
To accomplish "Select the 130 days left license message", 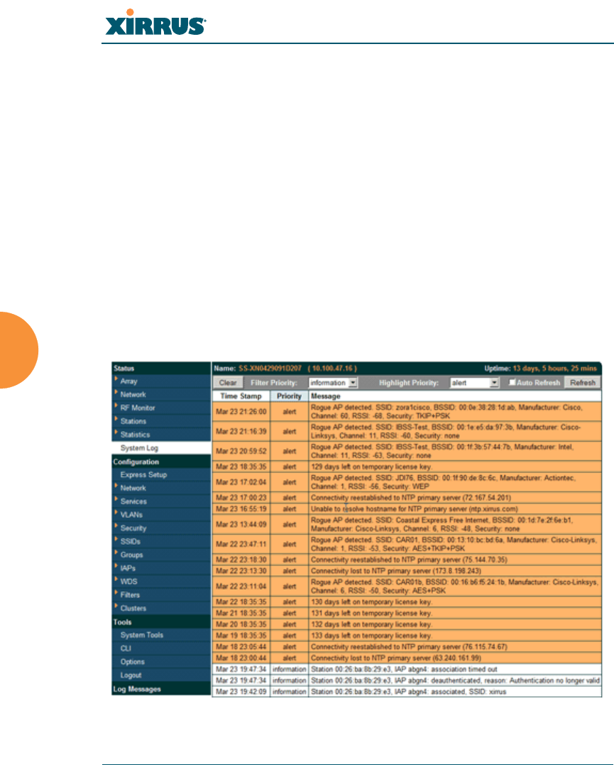I will 455,602.
